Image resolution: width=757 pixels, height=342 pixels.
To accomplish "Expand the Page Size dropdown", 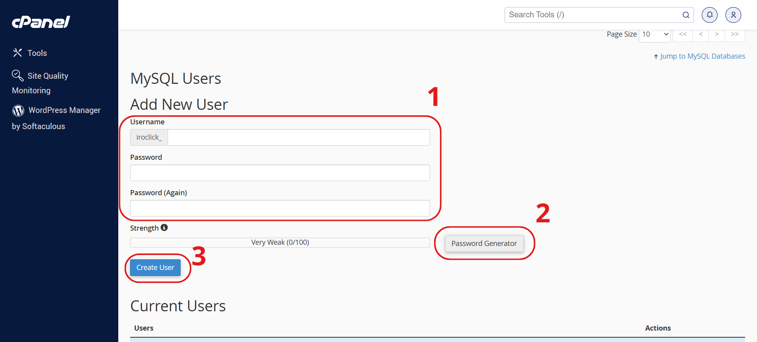I will 654,34.
